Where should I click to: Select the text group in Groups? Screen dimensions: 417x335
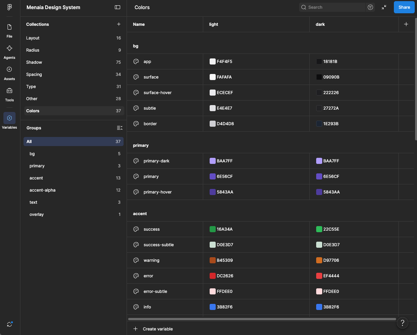pos(74,202)
